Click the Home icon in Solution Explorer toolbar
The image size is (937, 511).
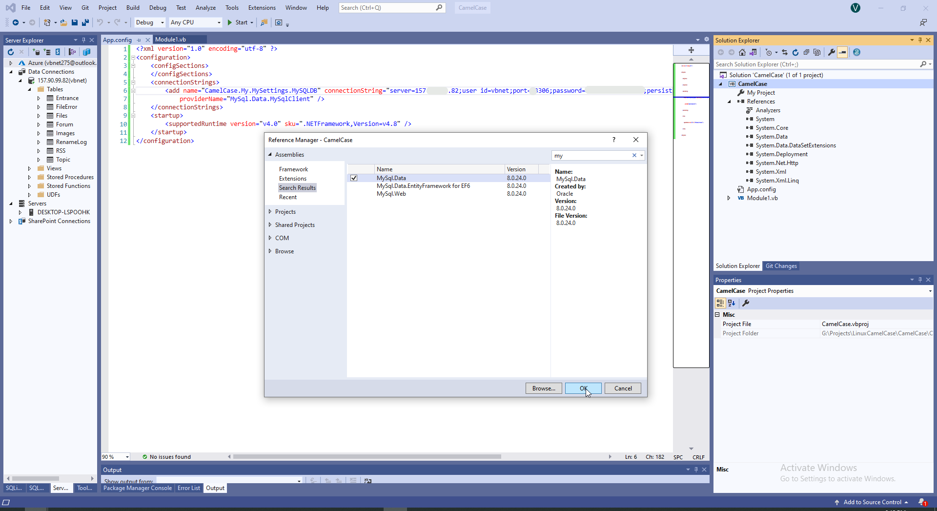tap(742, 52)
